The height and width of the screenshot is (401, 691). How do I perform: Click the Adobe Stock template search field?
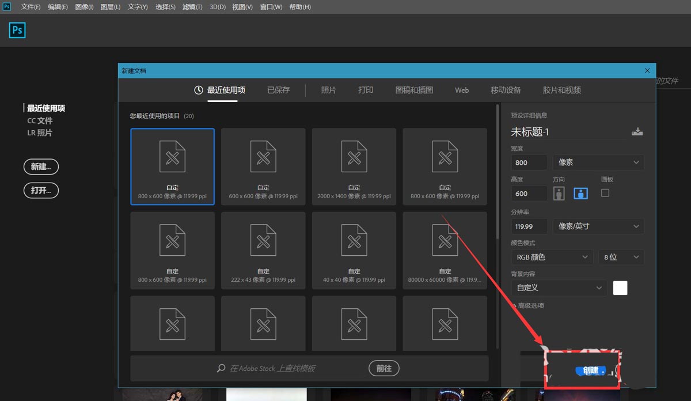(x=297, y=368)
